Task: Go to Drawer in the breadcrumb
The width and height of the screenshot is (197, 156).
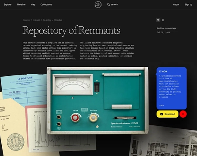Action: [x=36, y=20]
